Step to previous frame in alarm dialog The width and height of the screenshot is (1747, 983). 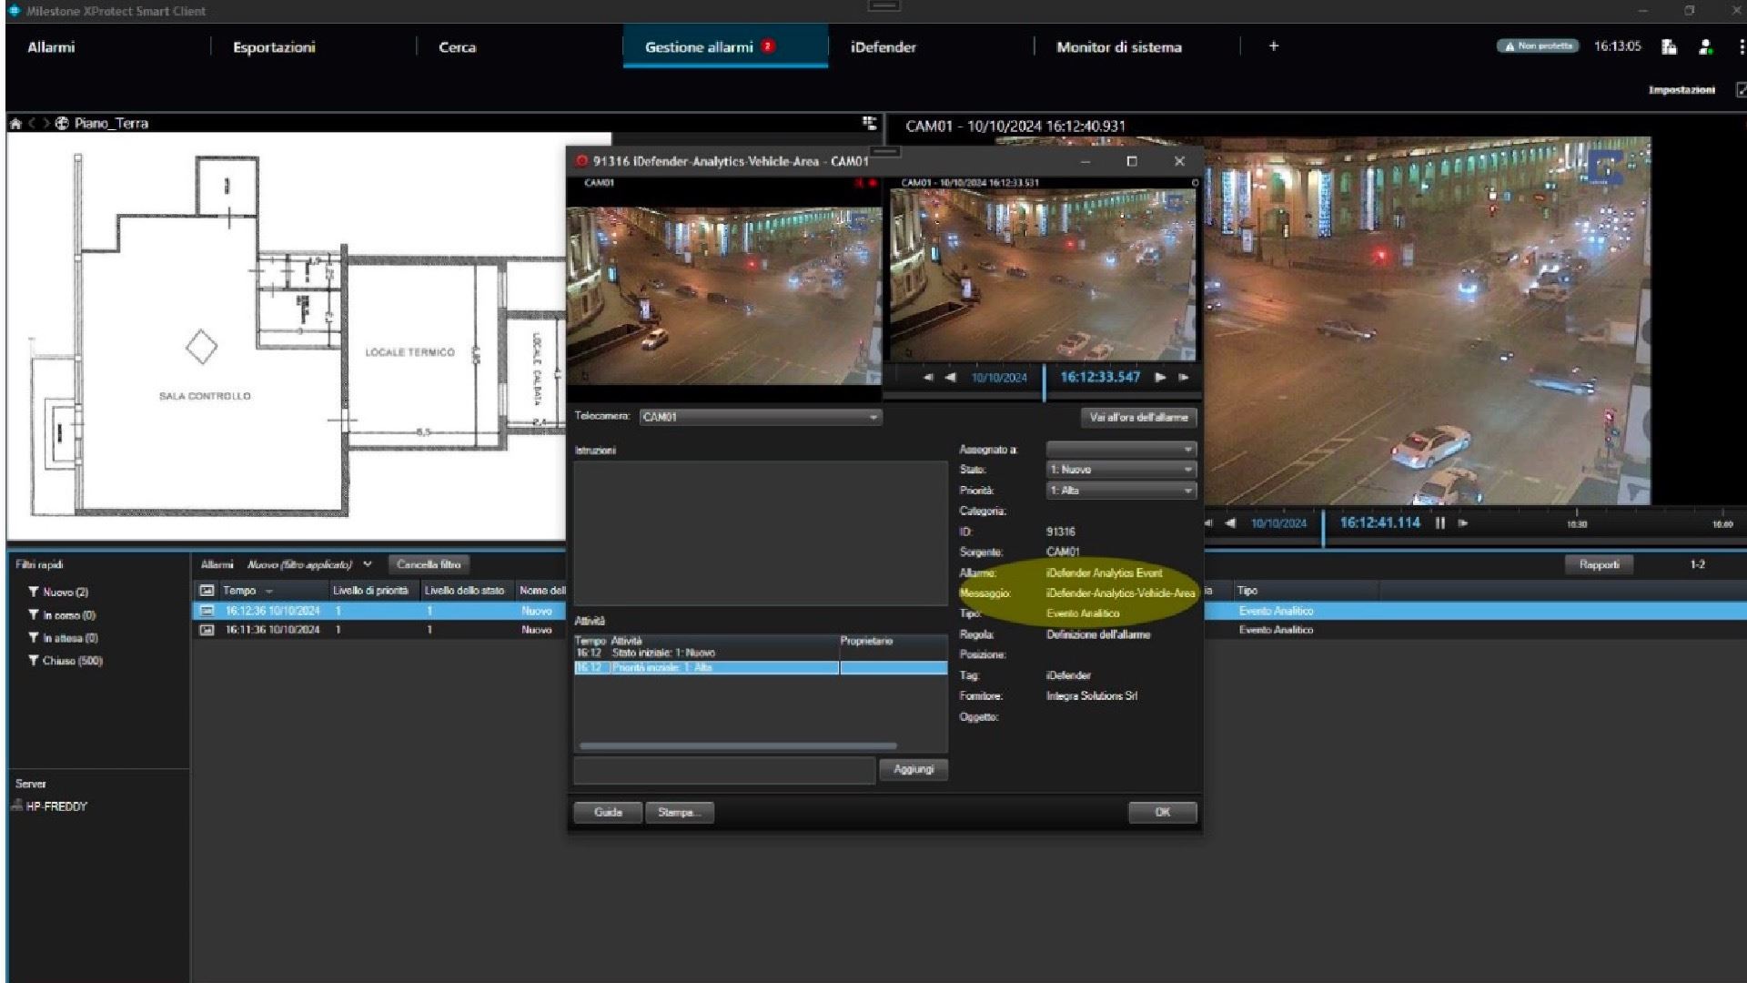tap(928, 377)
